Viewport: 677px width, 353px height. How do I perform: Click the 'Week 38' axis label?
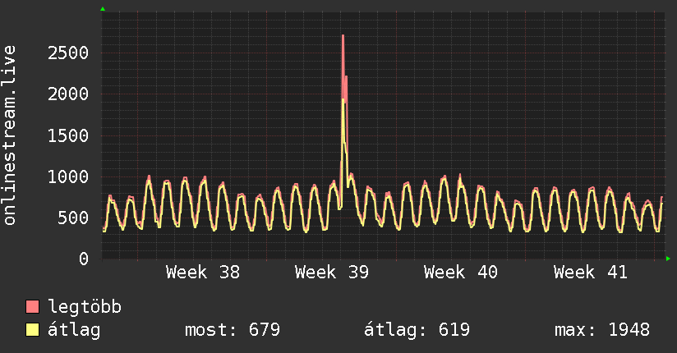click(x=202, y=273)
